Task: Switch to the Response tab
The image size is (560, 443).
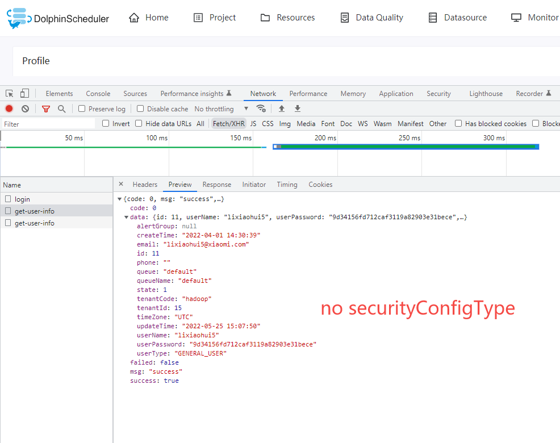Action: 216,184
